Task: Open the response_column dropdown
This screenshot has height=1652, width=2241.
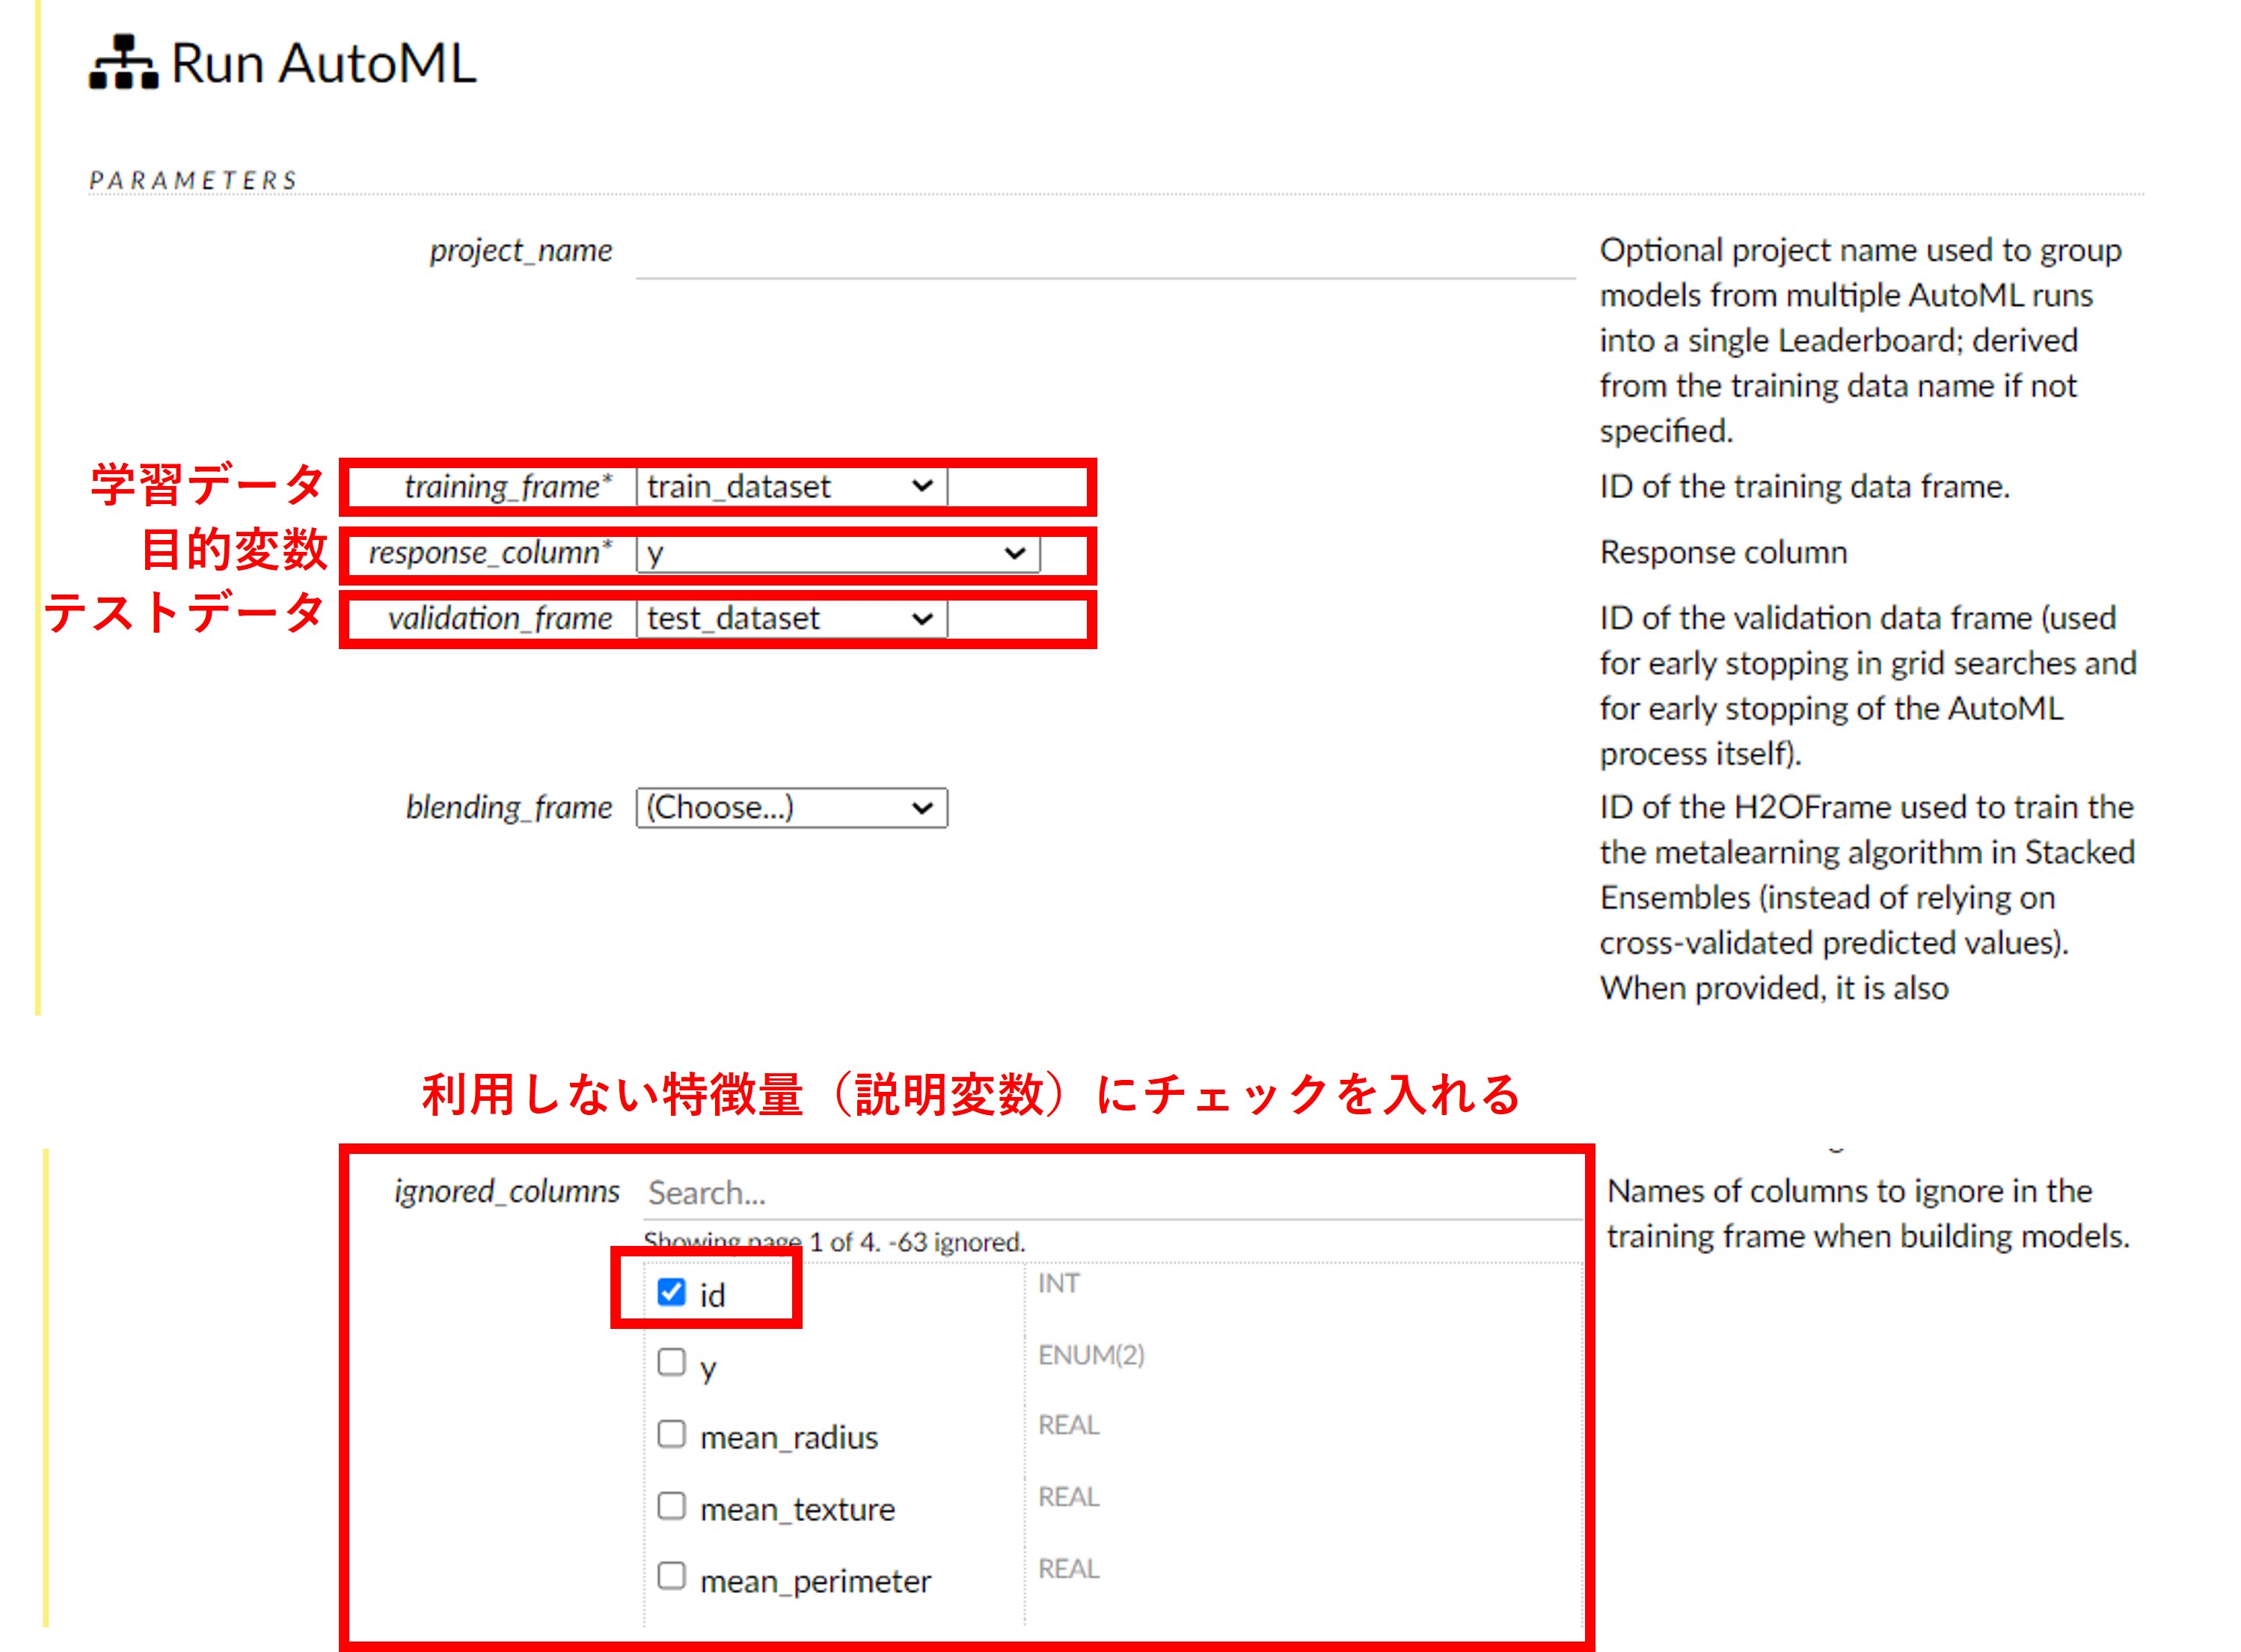Action: 837,553
